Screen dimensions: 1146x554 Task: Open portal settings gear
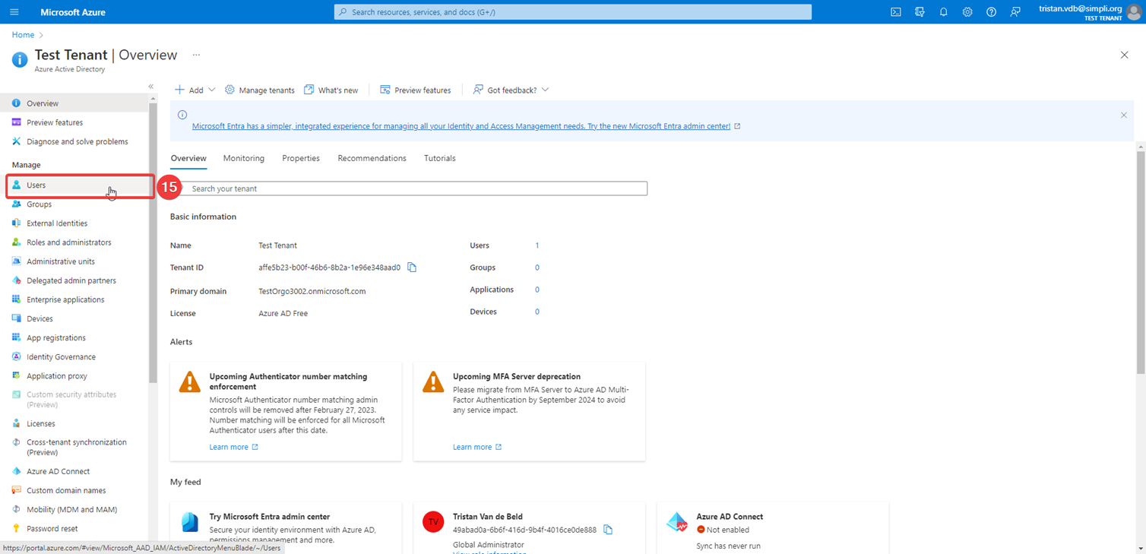tap(967, 12)
